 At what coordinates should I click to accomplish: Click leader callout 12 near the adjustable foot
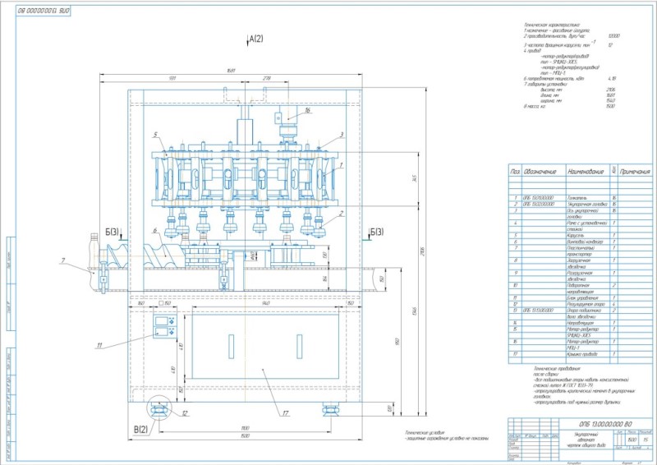[186, 413]
